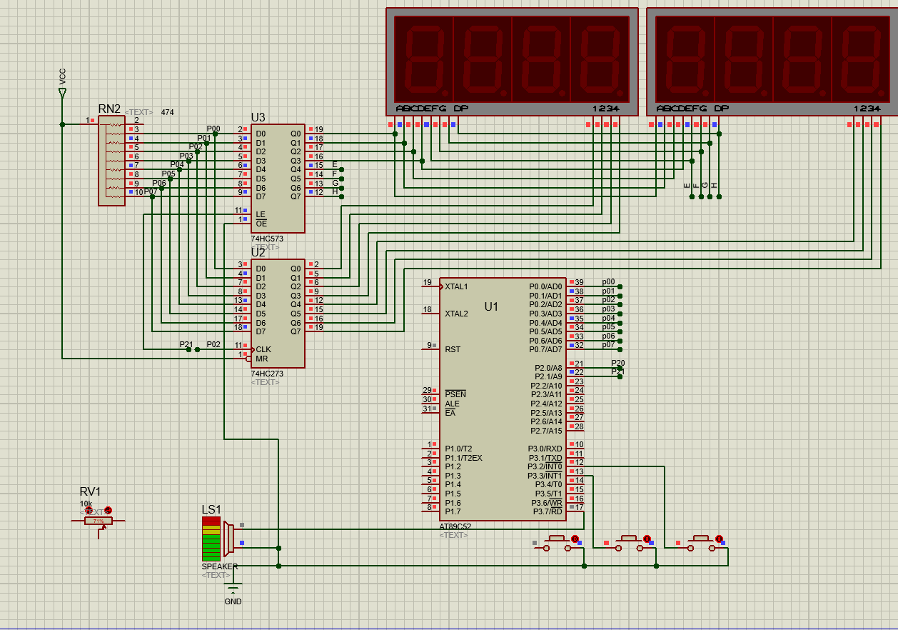
Task: Click ABCDEFG DP legend on right display
Action: (x=692, y=109)
